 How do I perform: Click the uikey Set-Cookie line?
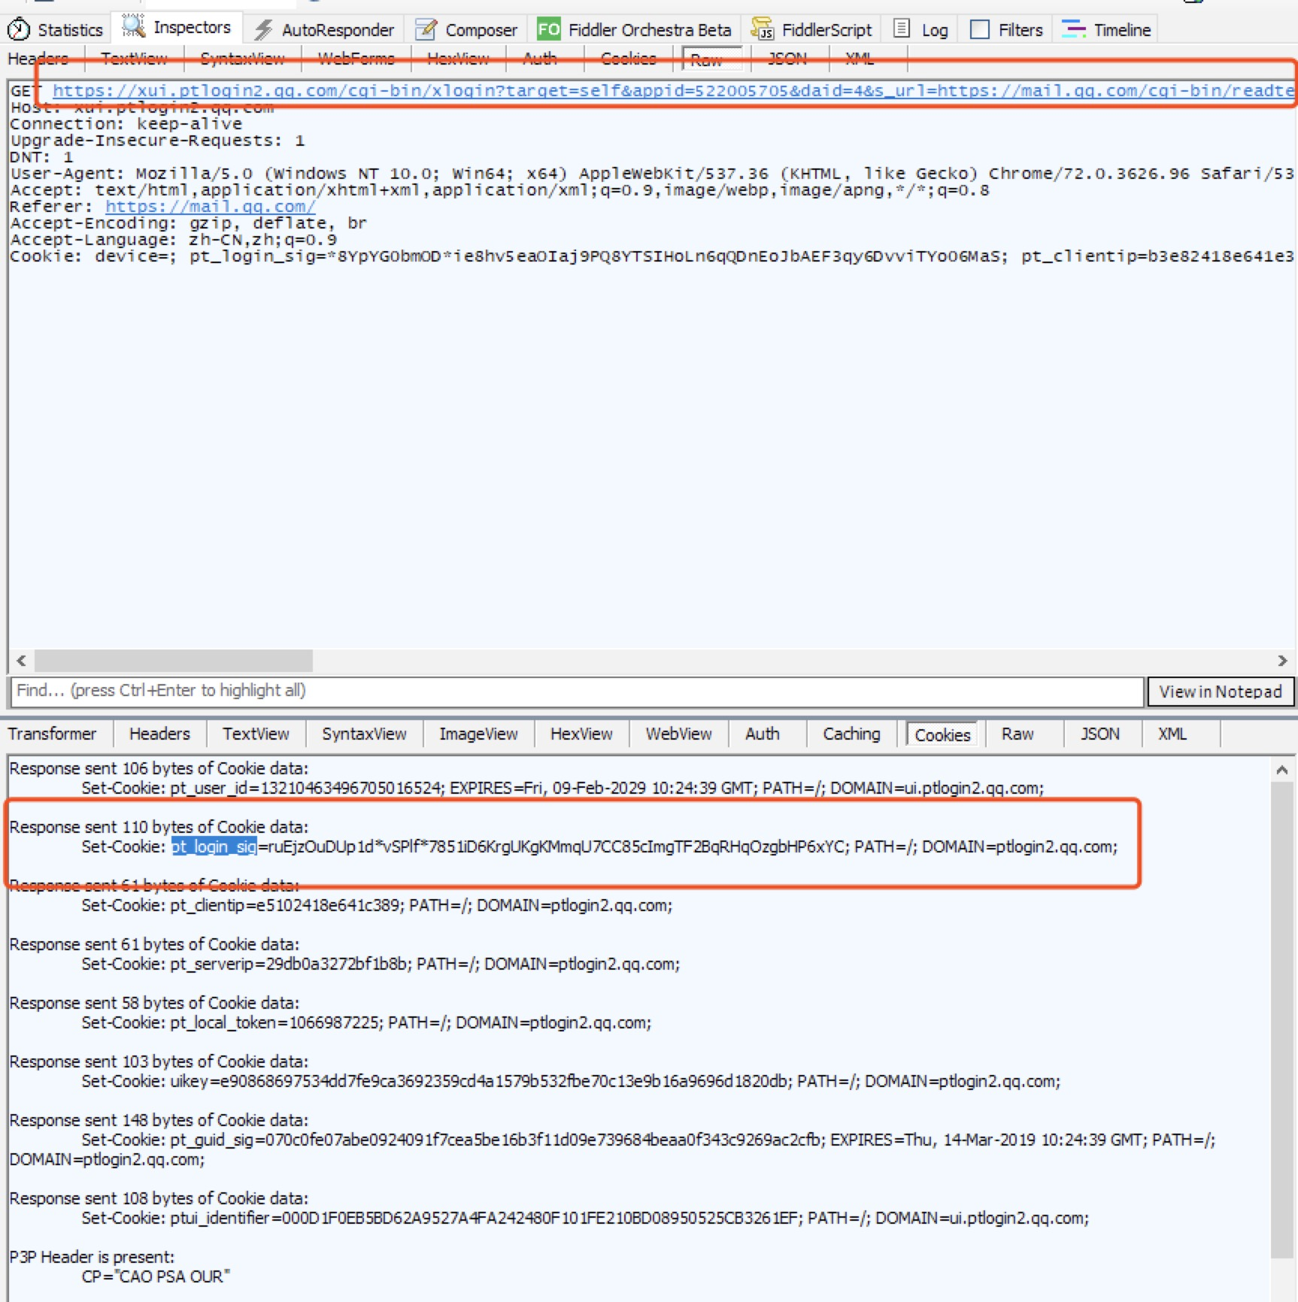(571, 1081)
